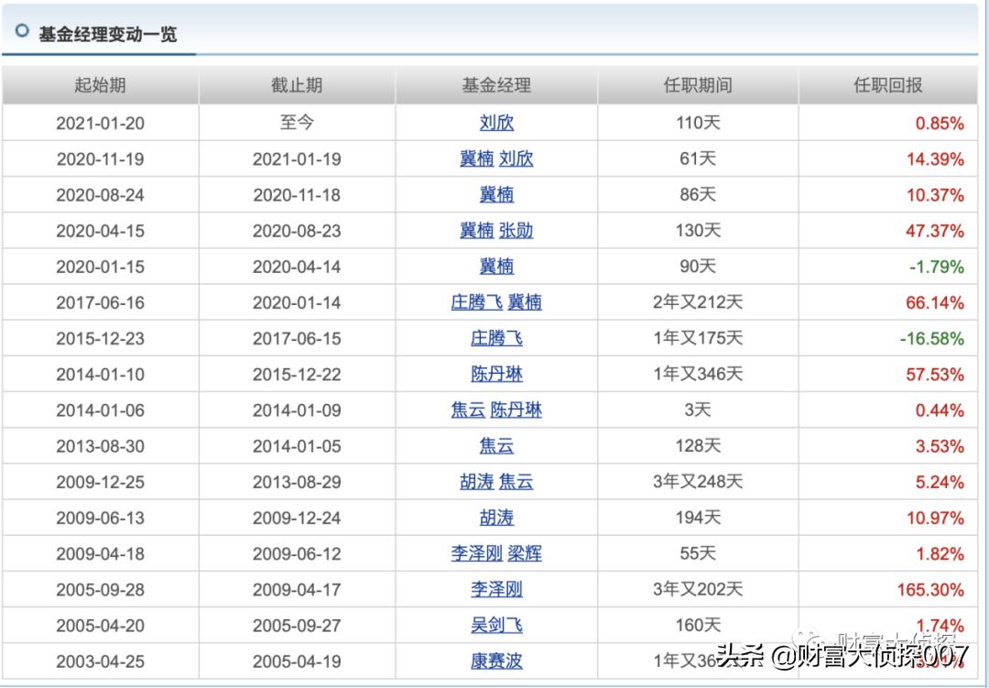Viewport: 989px width, 688px height.
Task: Open the 胡涛 manager profile
Action: [496, 518]
